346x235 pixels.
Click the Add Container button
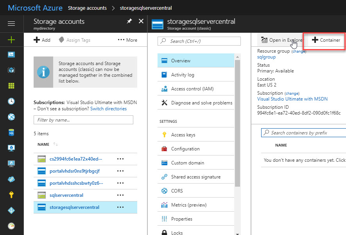click(x=326, y=40)
